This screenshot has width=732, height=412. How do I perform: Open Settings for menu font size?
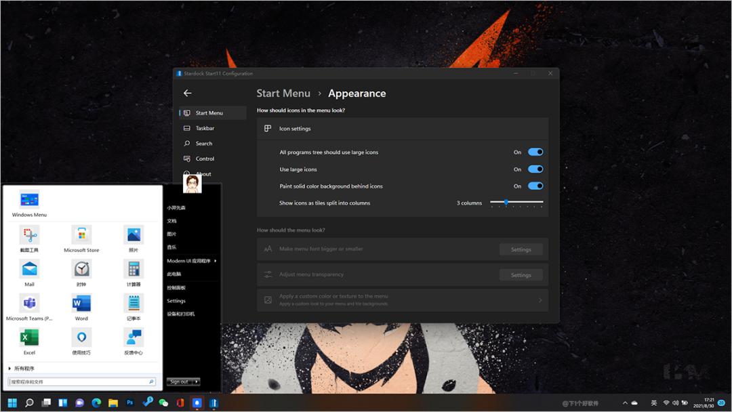(521, 249)
